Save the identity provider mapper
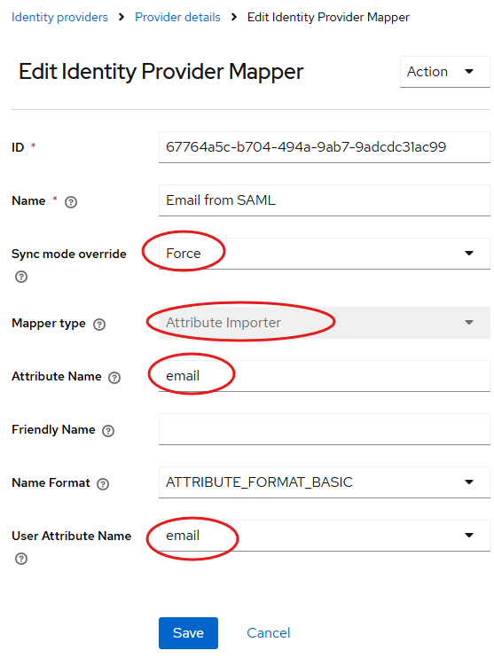This screenshot has height=666, width=494. (x=188, y=633)
